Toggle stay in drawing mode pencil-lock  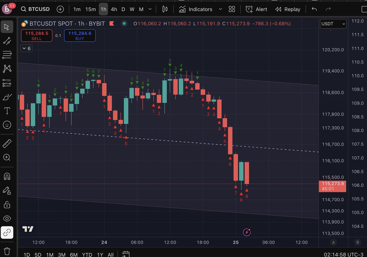7,190
